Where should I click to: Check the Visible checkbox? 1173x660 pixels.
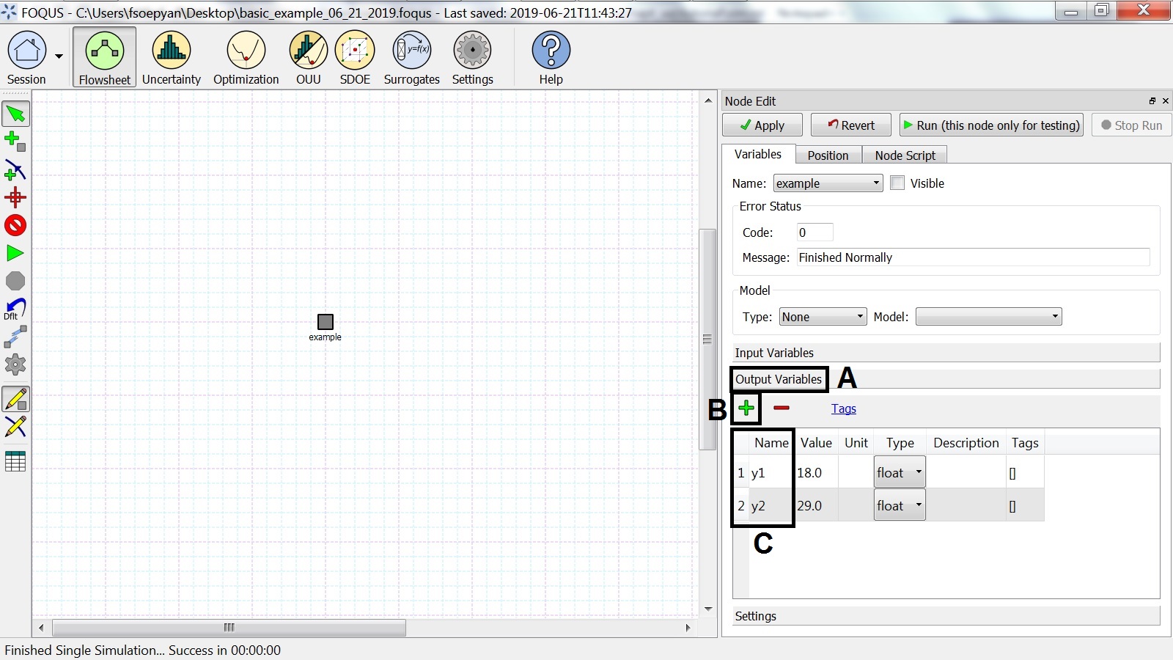tap(897, 183)
